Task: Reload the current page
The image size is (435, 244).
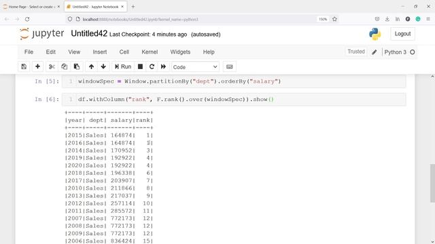Action: tap(27, 19)
